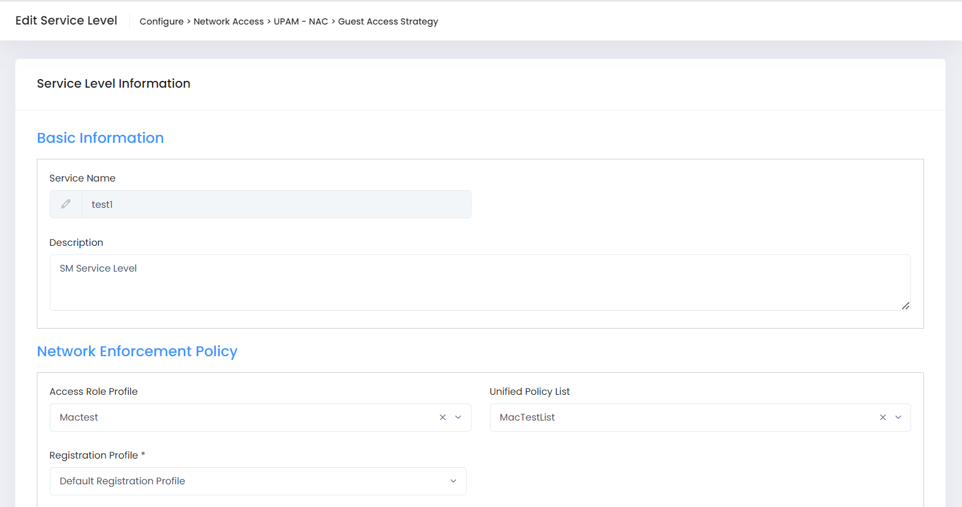Click the Default Registration Profile value

123,481
